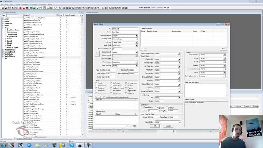This screenshot has height=148, width=263.
Task: Sort by the Editor ID column header
Action: coord(40,15)
